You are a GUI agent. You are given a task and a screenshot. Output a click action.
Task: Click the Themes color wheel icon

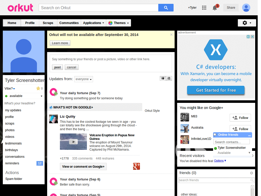110,23
